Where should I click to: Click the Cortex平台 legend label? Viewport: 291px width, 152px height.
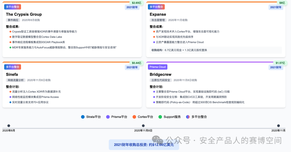[x=145, y=117]
